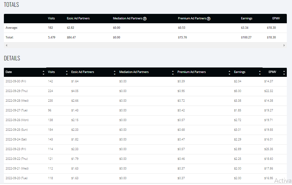Image resolution: width=292 pixels, height=185 pixels.
Task: Click the left arrow of the Totals scrollbar
Action: coord(6,46)
